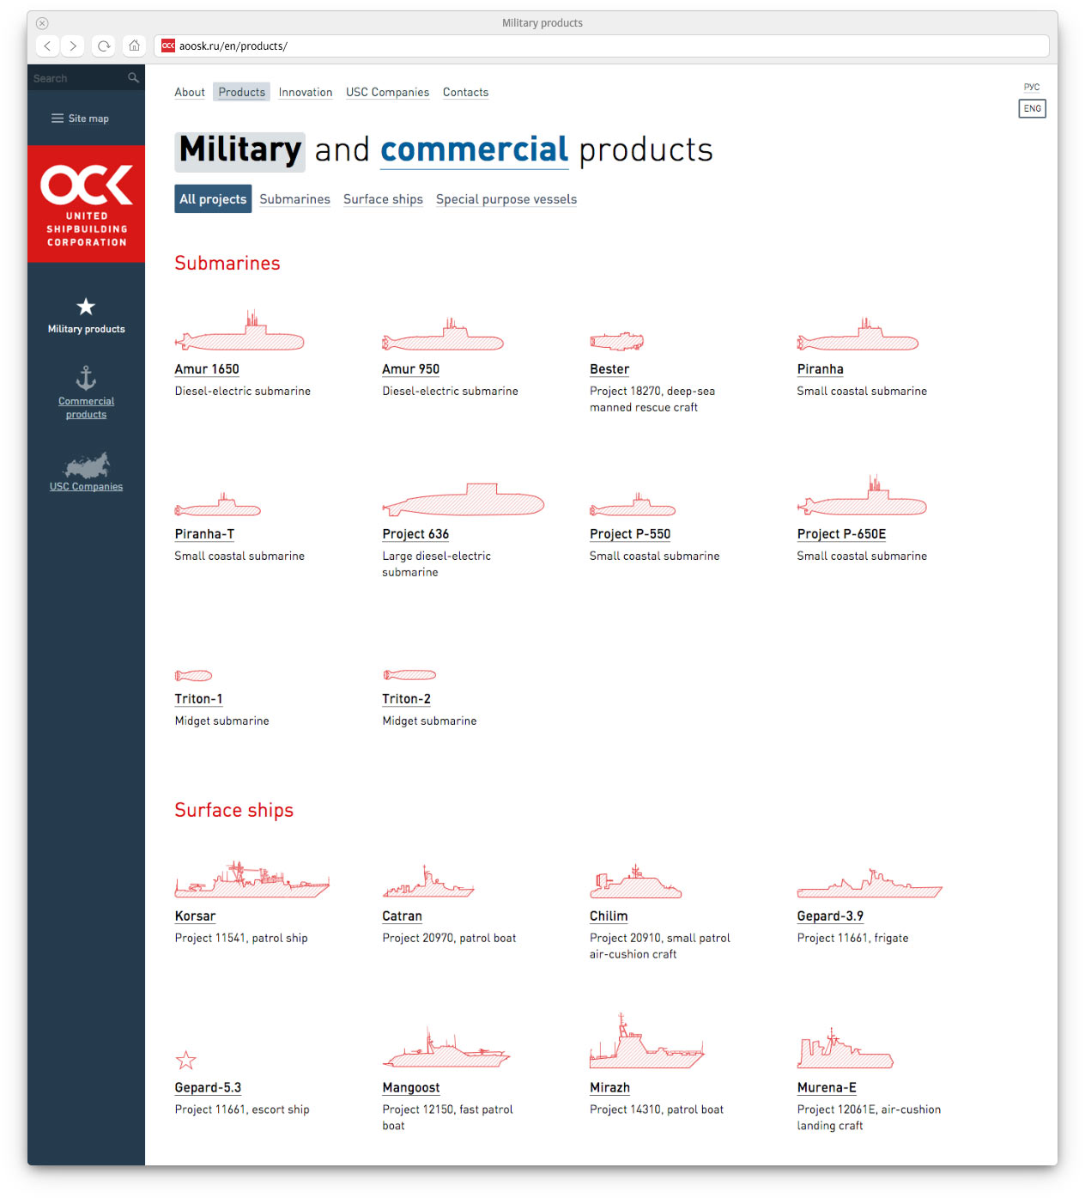Viewport: 1085px width, 1198px height.
Task: Click the browser back arrow button
Action: (48, 46)
